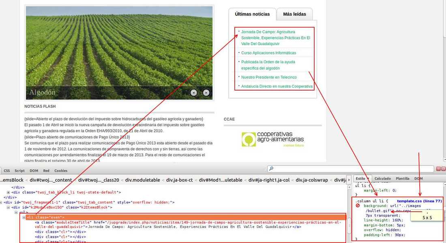Open Jornada De Campo news link
This screenshot has width=446, height=243.
point(276,38)
